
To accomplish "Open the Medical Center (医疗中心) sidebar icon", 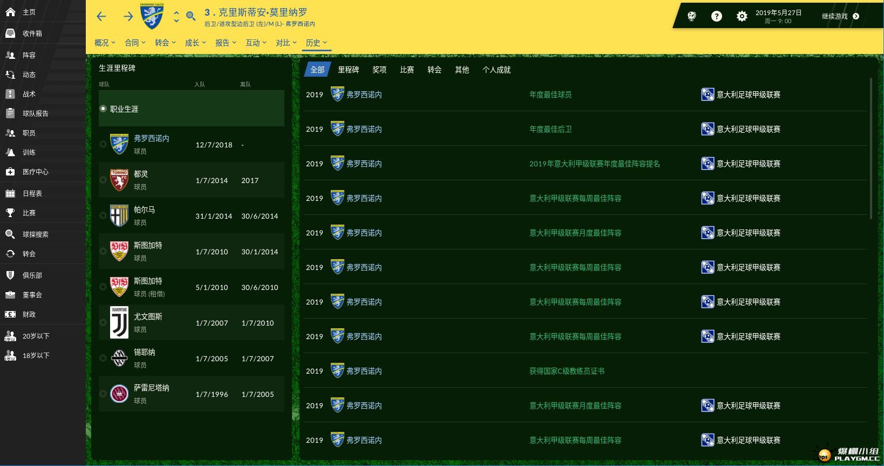I will point(10,172).
